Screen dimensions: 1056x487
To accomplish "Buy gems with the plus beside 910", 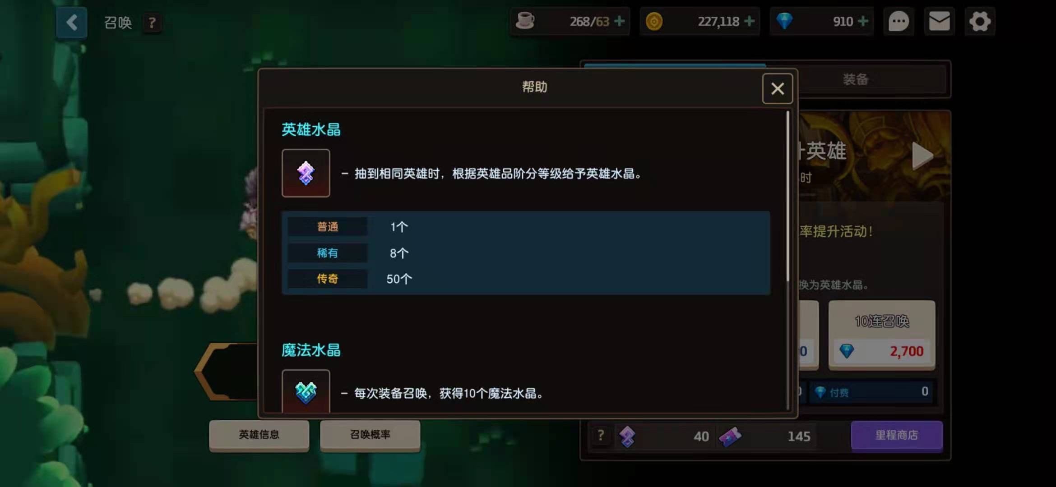I will 863,21.
